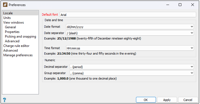200x104 pixels.
Task: Select View windows category
Action: (x=13, y=23)
